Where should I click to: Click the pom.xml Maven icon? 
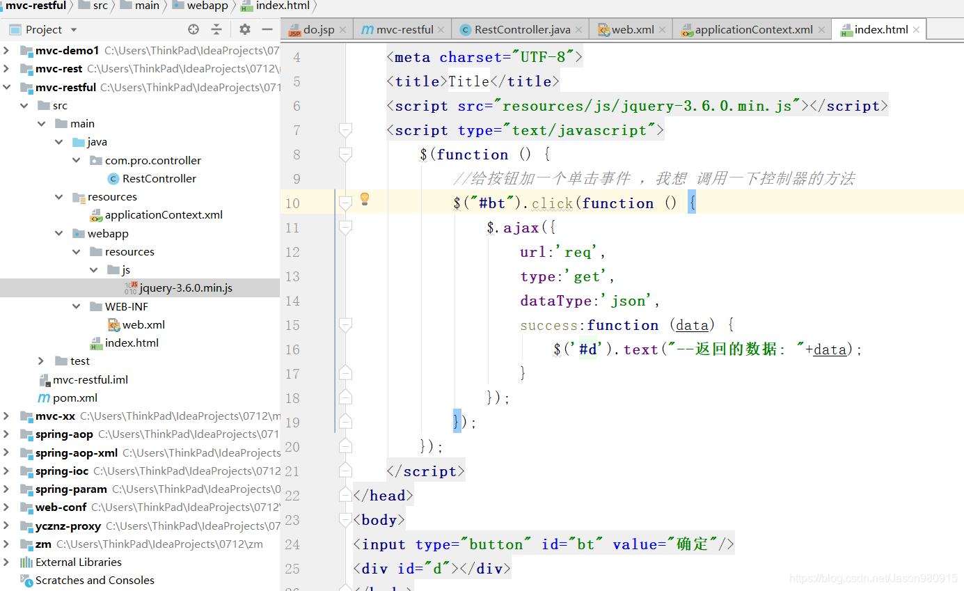(44, 397)
